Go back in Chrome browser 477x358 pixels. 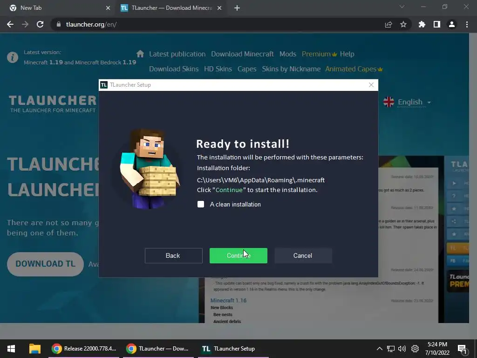tap(10, 24)
